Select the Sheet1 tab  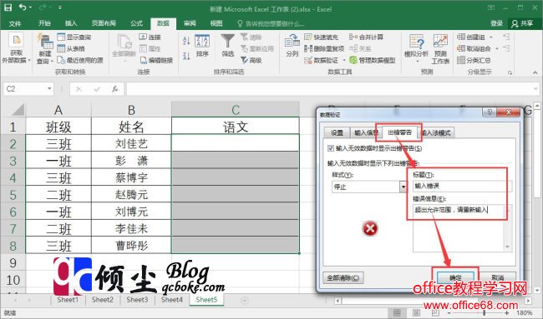pyautogui.click(x=68, y=300)
